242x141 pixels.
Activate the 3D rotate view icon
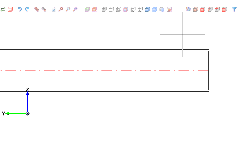pos(188,9)
